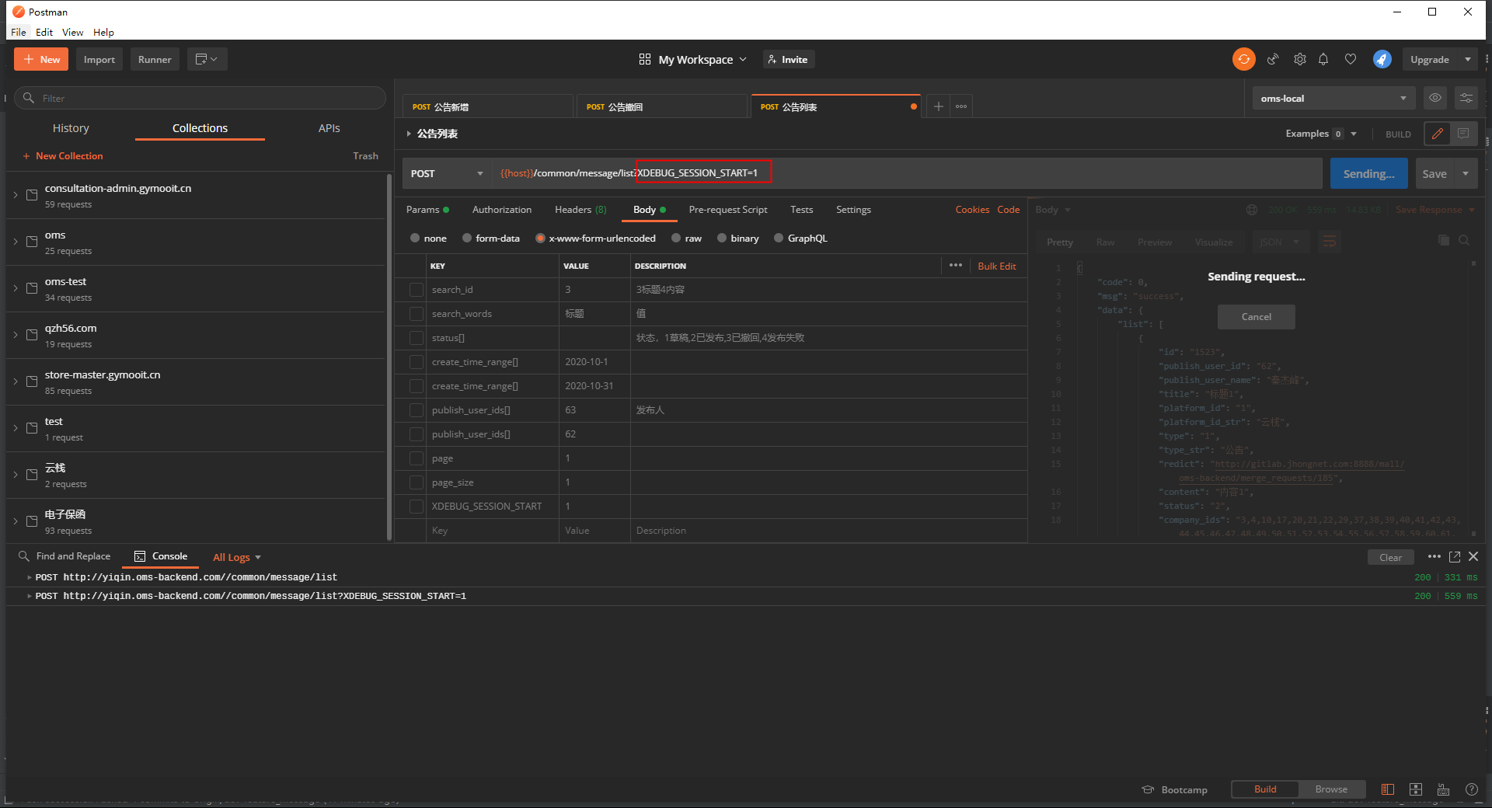Tick the XDEBUG_SESSION_START row checkbox

(417, 507)
